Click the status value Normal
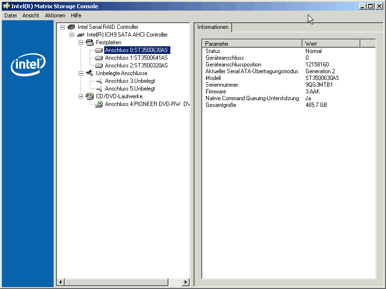386x289 pixels. (313, 51)
